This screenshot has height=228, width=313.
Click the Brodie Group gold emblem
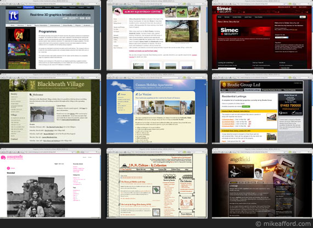click(224, 85)
